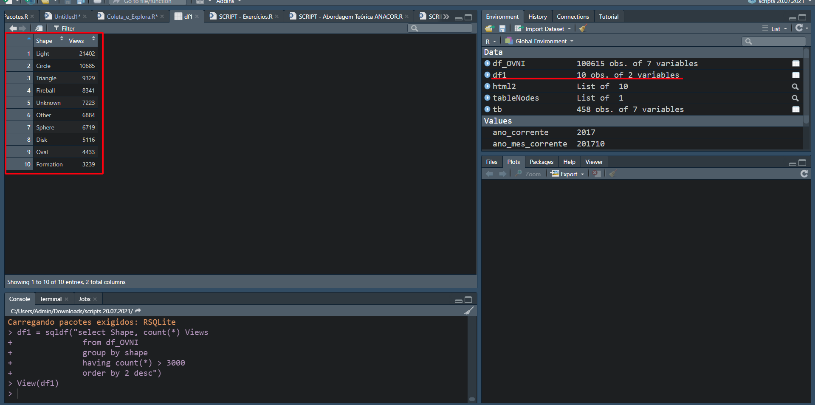This screenshot has width=815, height=405.
Task: Open the Tutorial tab
Action: (x=608, y=17)
